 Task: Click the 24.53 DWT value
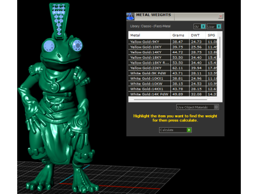coord(196,84)
